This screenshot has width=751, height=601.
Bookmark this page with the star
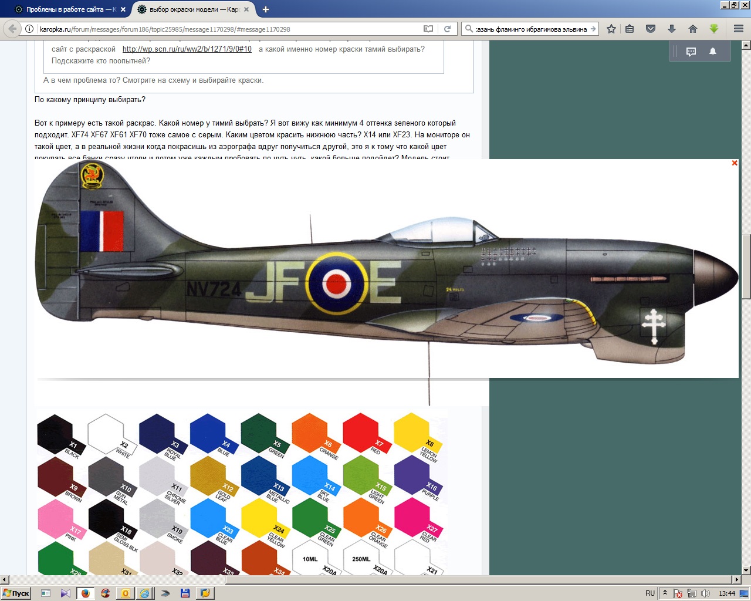tap(611, 29)
